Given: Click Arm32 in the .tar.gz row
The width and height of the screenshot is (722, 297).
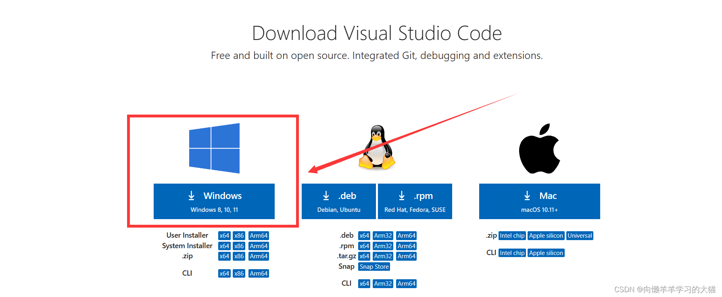Looking at the screenshot, I should click(x=383, y=256).
